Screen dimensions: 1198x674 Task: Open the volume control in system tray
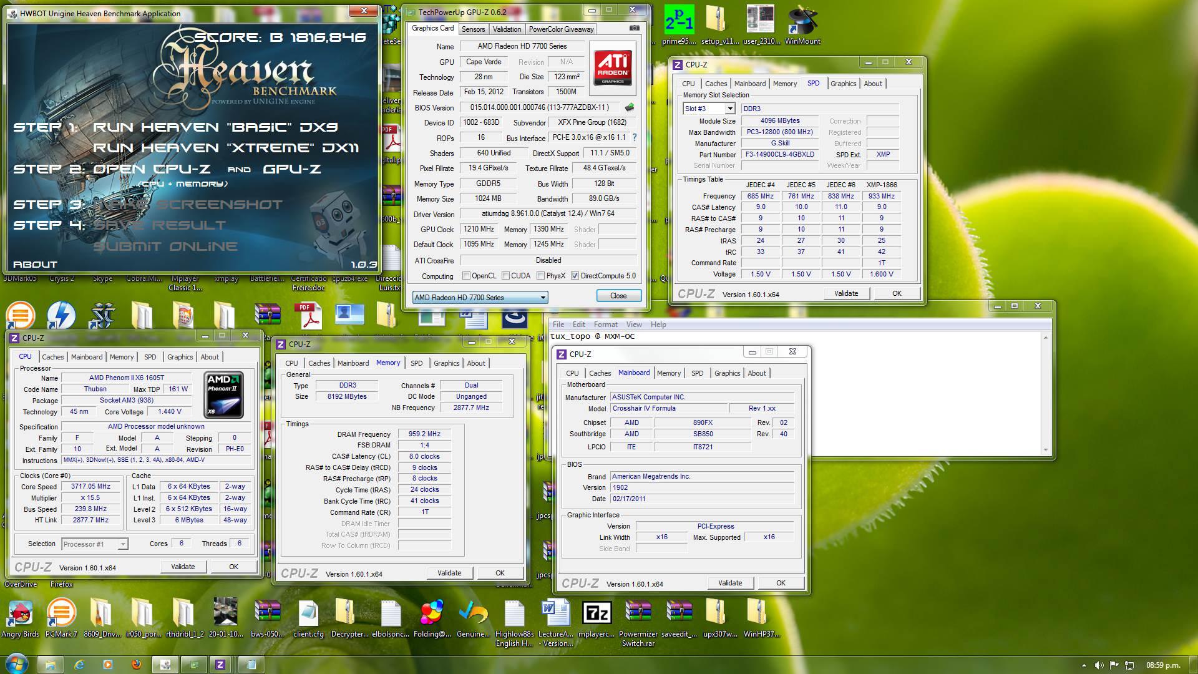coord(1099,665)
